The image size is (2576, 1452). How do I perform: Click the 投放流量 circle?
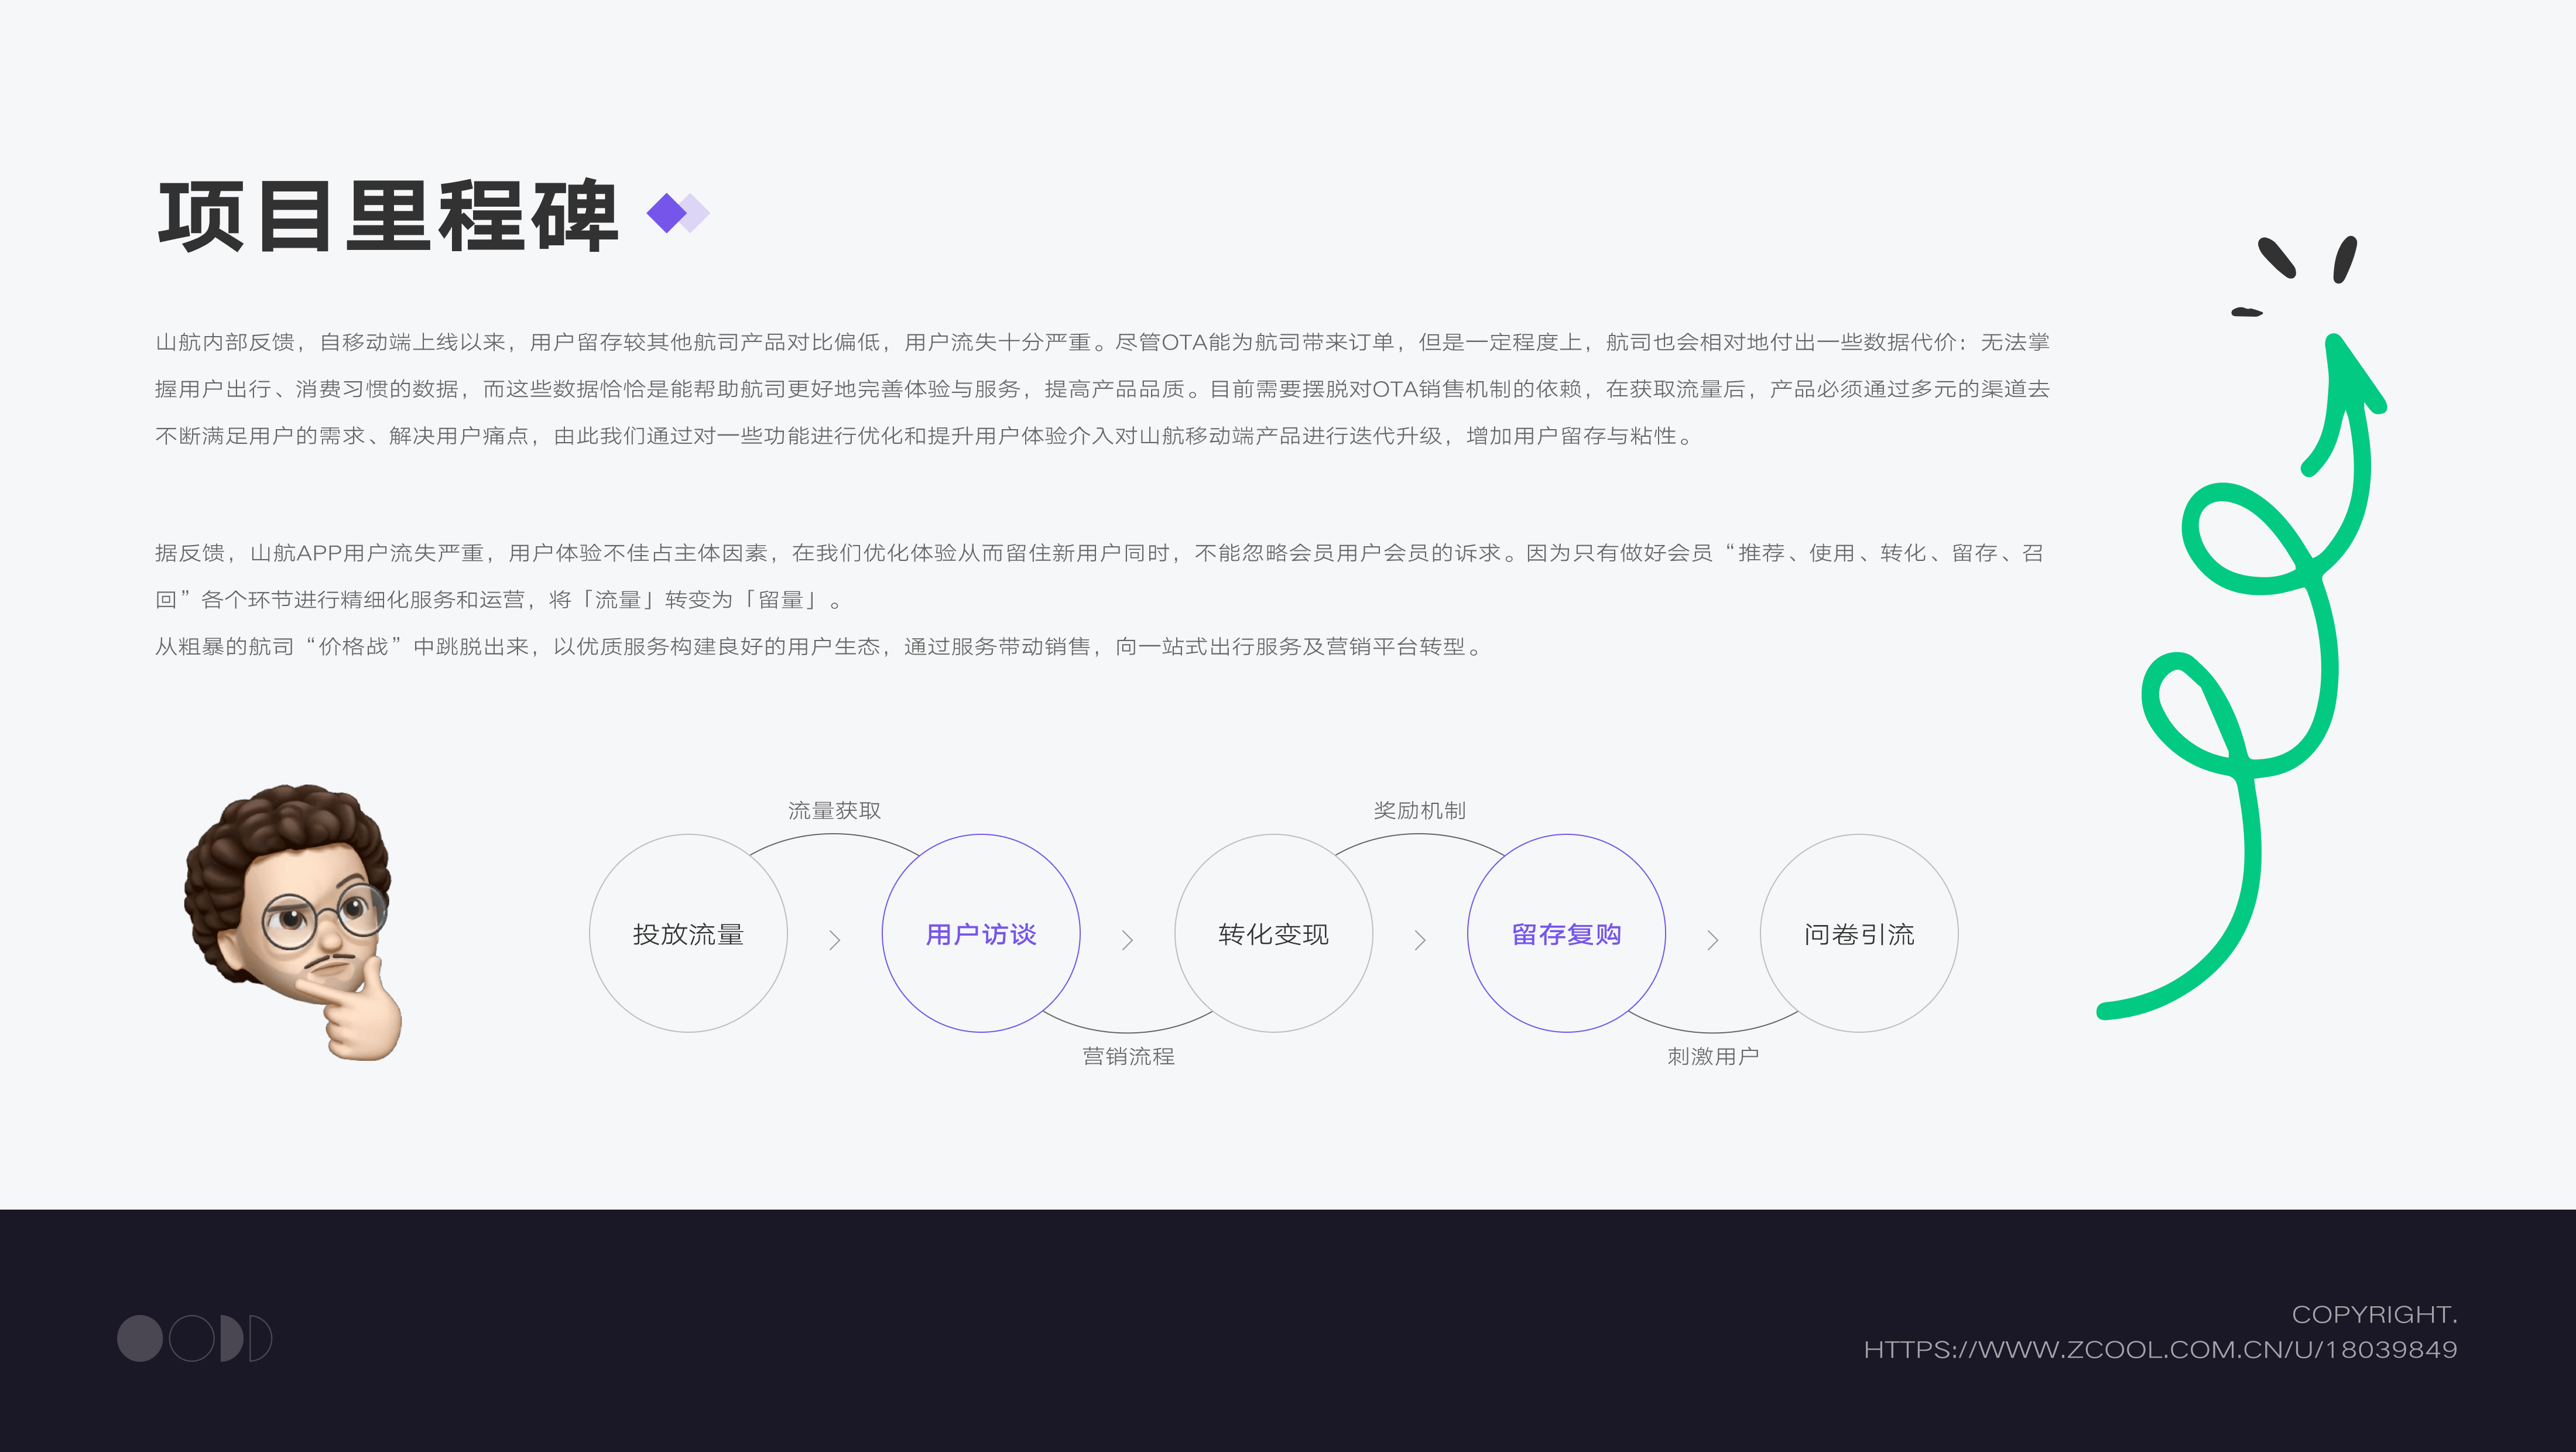688,933
